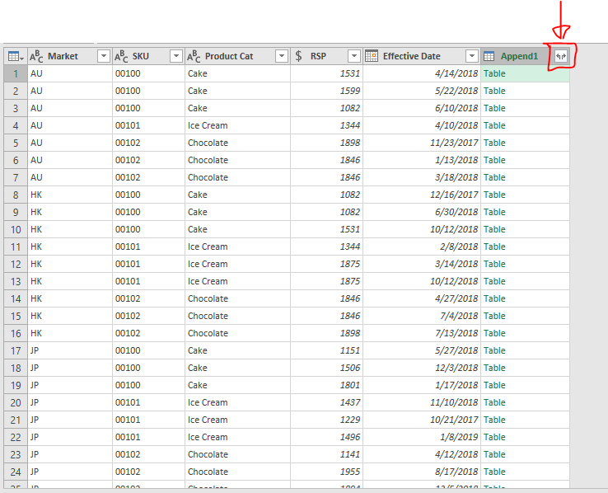608x493 pixels.
Task: Select row number 8 header
Action: 14,195
